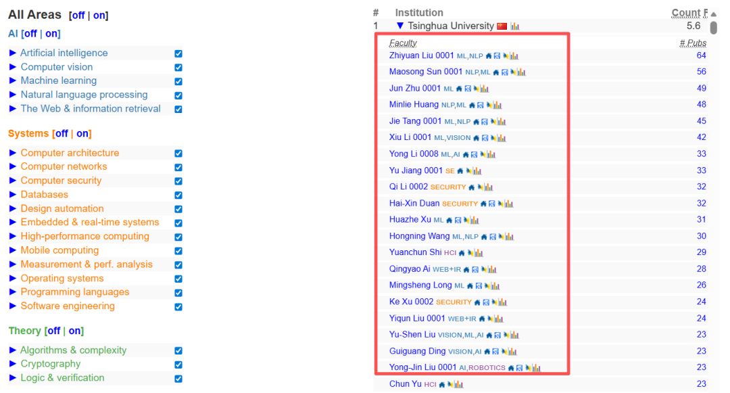Viewport: 730px width, 393px height.
Task: Show Yong-Jin Liu's publication chart icon
Action: pos(536,368)
